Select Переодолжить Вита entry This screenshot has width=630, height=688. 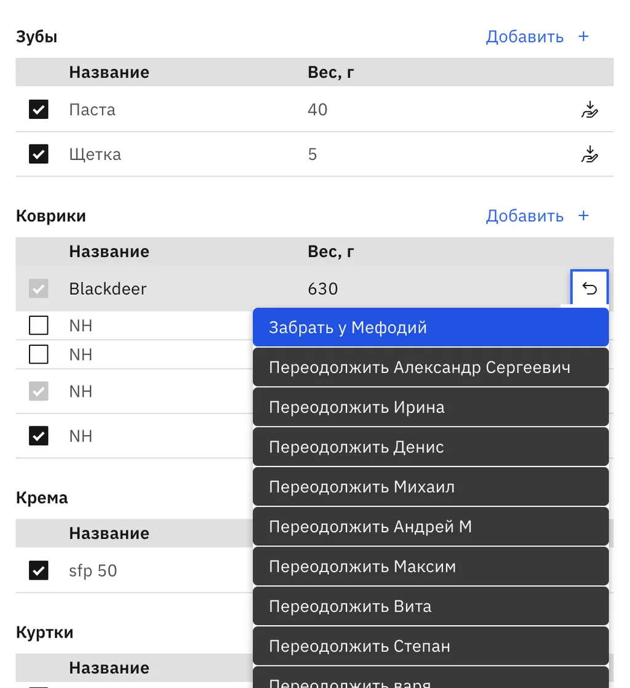(x=430, y=606)
